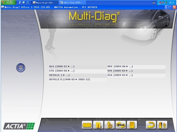Select the SRX (2004-06) model
177x132 pixels.
point(120,66)
